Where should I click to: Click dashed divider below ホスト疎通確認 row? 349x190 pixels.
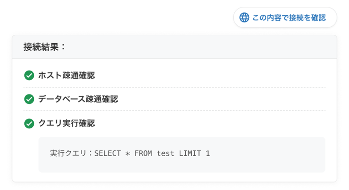click(x=175, y=88)
